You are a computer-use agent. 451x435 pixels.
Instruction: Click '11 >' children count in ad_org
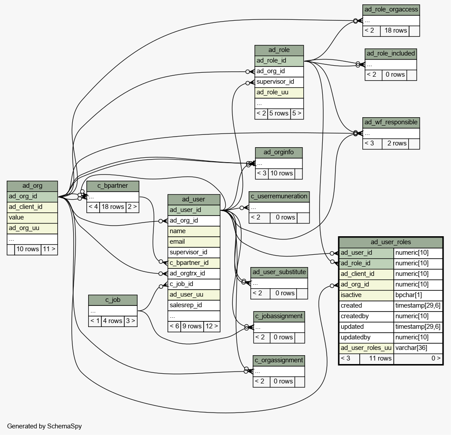pyautogui.click(x=49, y=249)
